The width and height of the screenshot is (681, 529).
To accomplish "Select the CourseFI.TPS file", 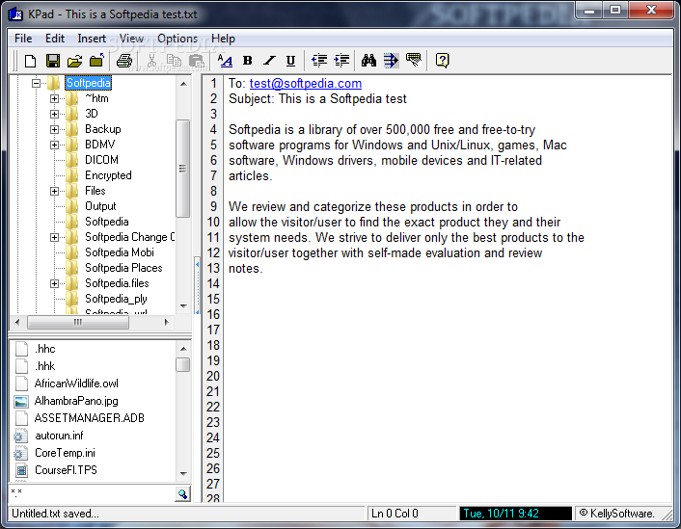I will coord(66,470).
